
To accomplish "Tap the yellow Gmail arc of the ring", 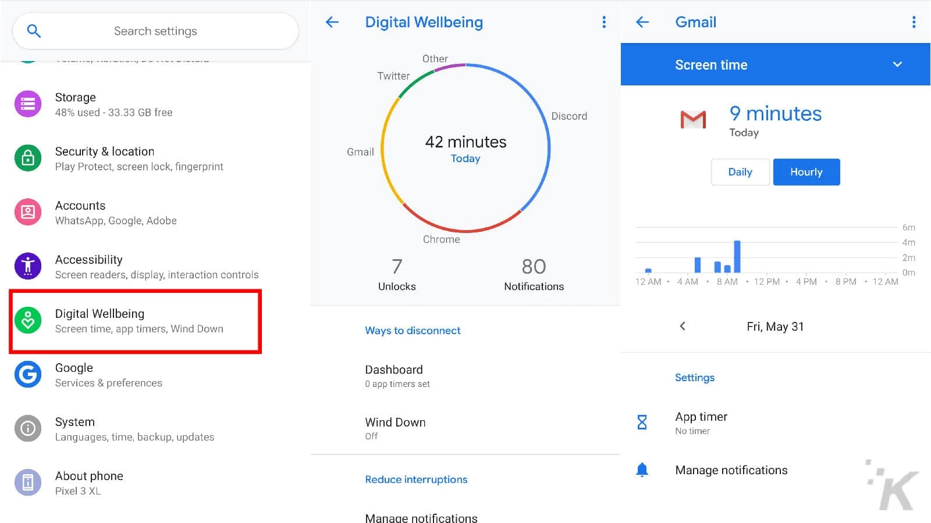I will [383, 148].
